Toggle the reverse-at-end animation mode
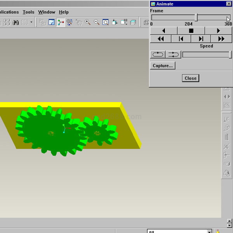The image size is (233, 233). point(173,55)
